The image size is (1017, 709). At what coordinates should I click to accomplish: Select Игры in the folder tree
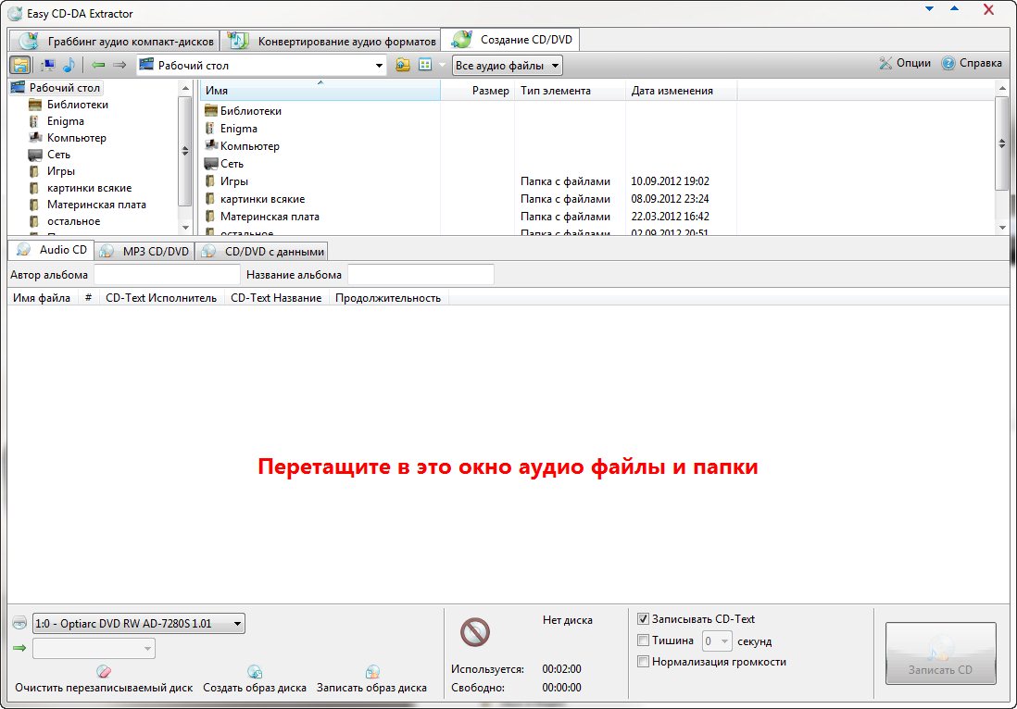60,171
